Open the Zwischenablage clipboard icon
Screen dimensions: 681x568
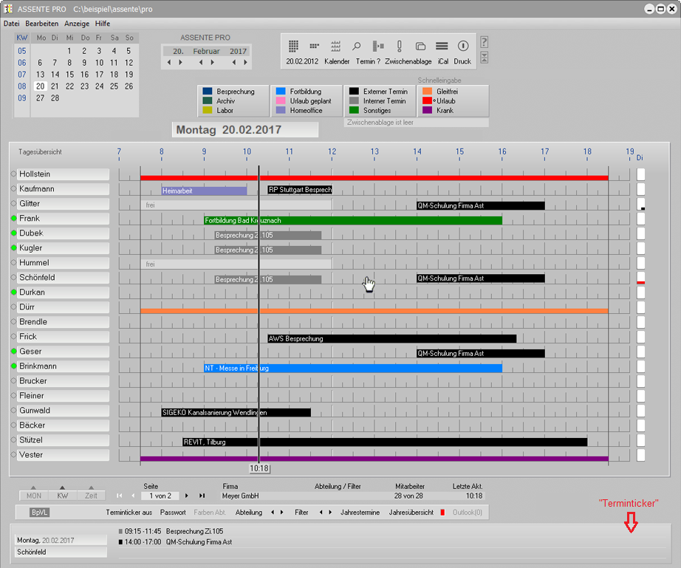tap(420, 46)
